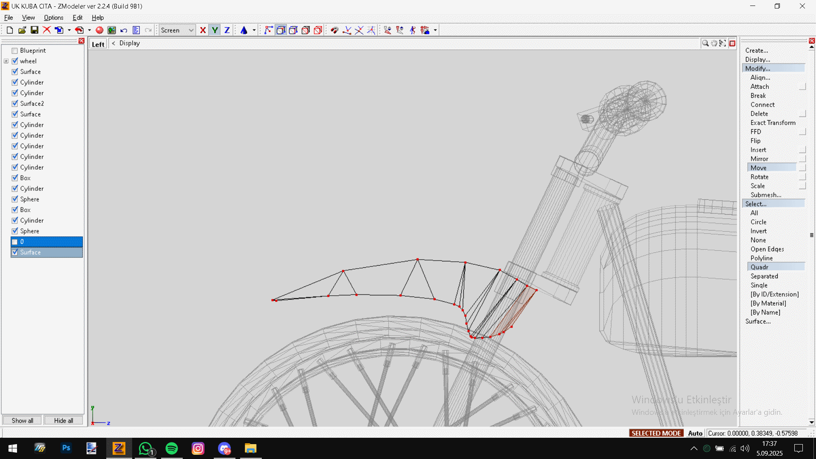Image resolution: width=816 pixels, height=459 pixels.
Task: Expand the wheel tree node
Action: 6,61
